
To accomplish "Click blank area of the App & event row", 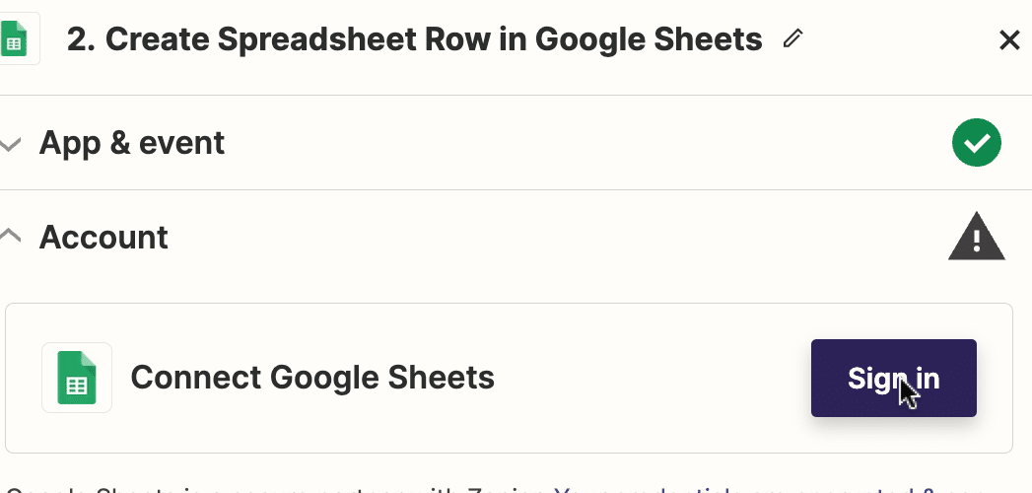I will click(585, 143).
